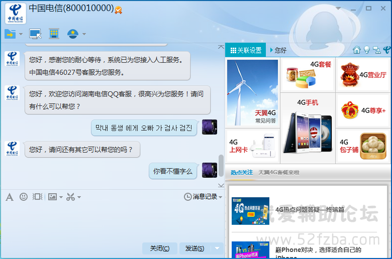Open the 4G手机 tile
The height and width of the screenshot is (259, 392).
pos(308,128)
